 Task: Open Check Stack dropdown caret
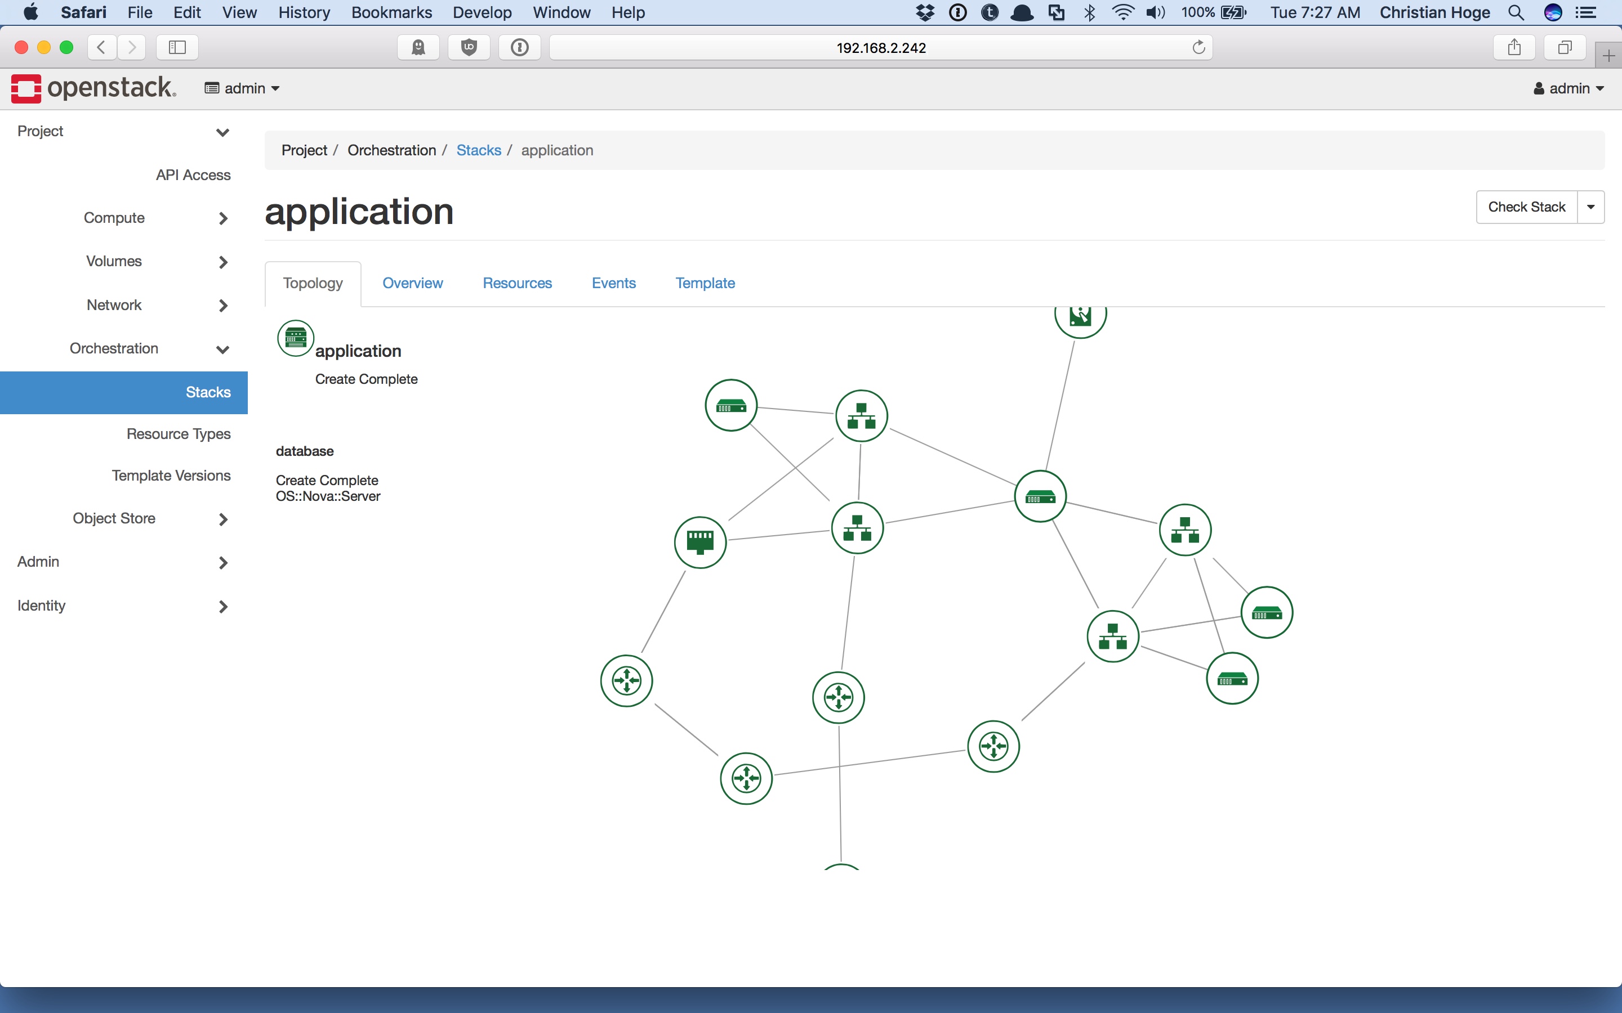click(x=1590, y=207)
